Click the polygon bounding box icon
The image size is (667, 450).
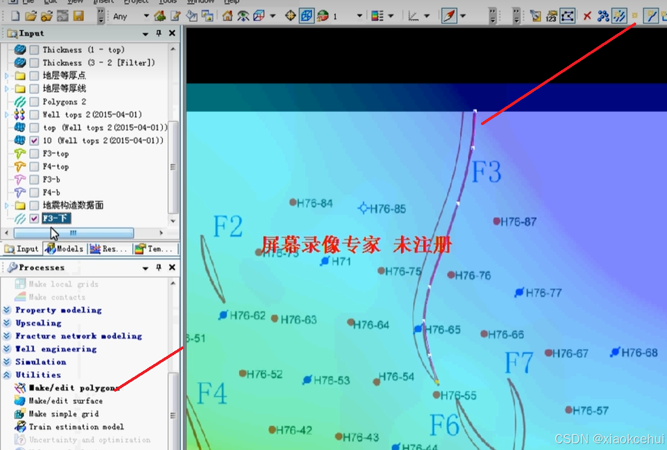point(567,16)
